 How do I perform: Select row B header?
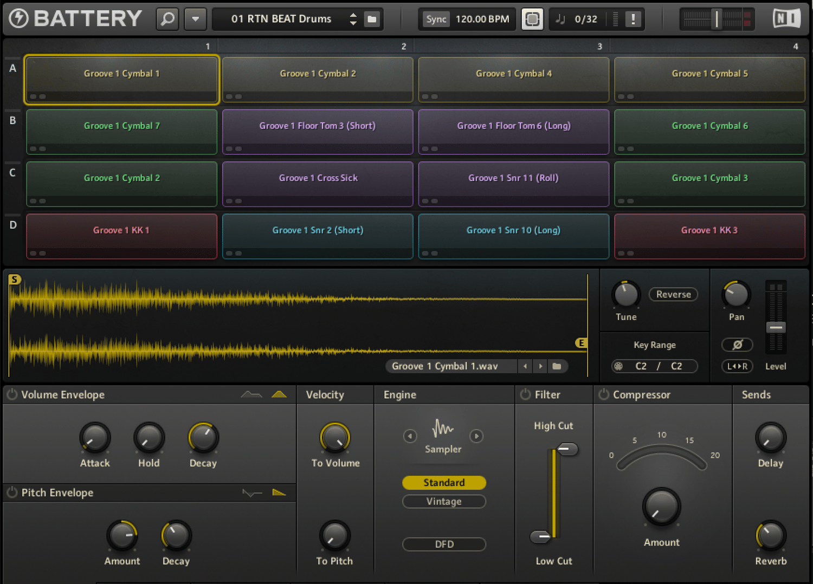tap(12, 121)
